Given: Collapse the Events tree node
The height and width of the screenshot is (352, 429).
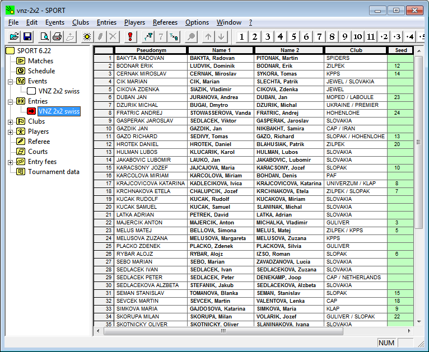Looking at the screenshot, I should 11,81.
